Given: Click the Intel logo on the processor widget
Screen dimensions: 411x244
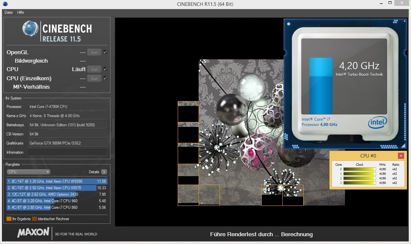Looking at the screenshot, I should (x=378, y=123).
